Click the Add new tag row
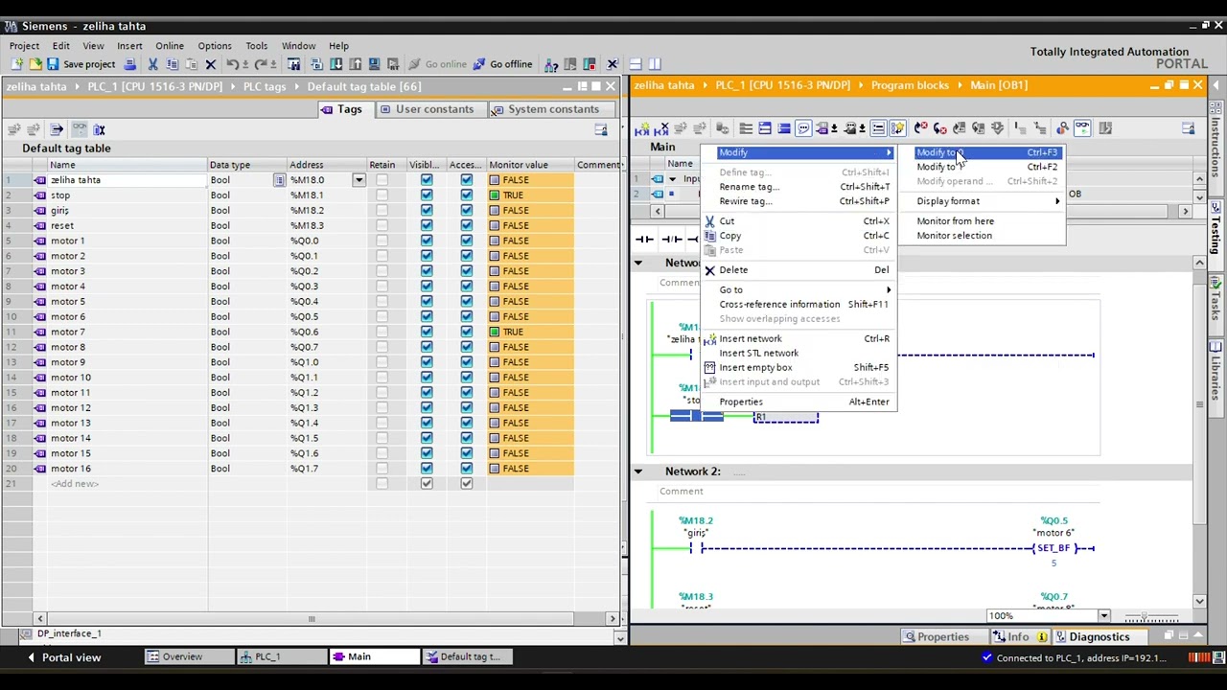 click(x=75, y=484)
